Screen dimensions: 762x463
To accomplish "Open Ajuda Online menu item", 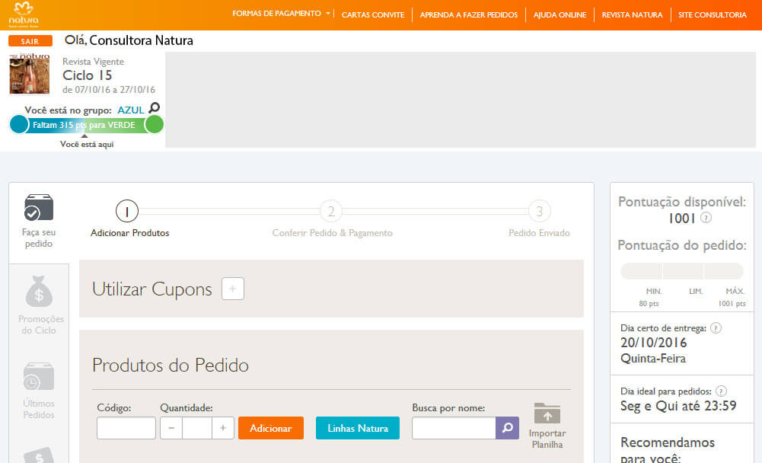I will [x=560, y=15].
